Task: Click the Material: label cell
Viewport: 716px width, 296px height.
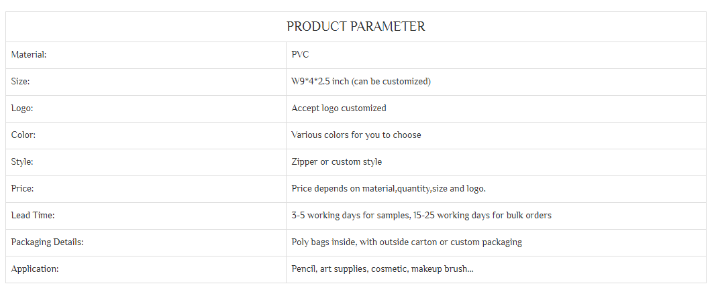Action: [x=29, y=55]
